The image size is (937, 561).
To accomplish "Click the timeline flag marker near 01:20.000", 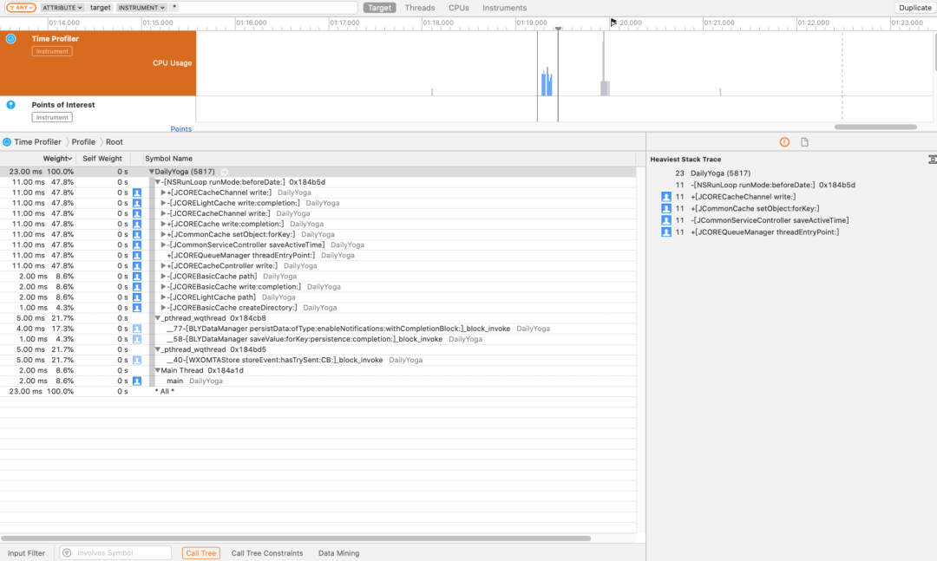I will 613,23.
